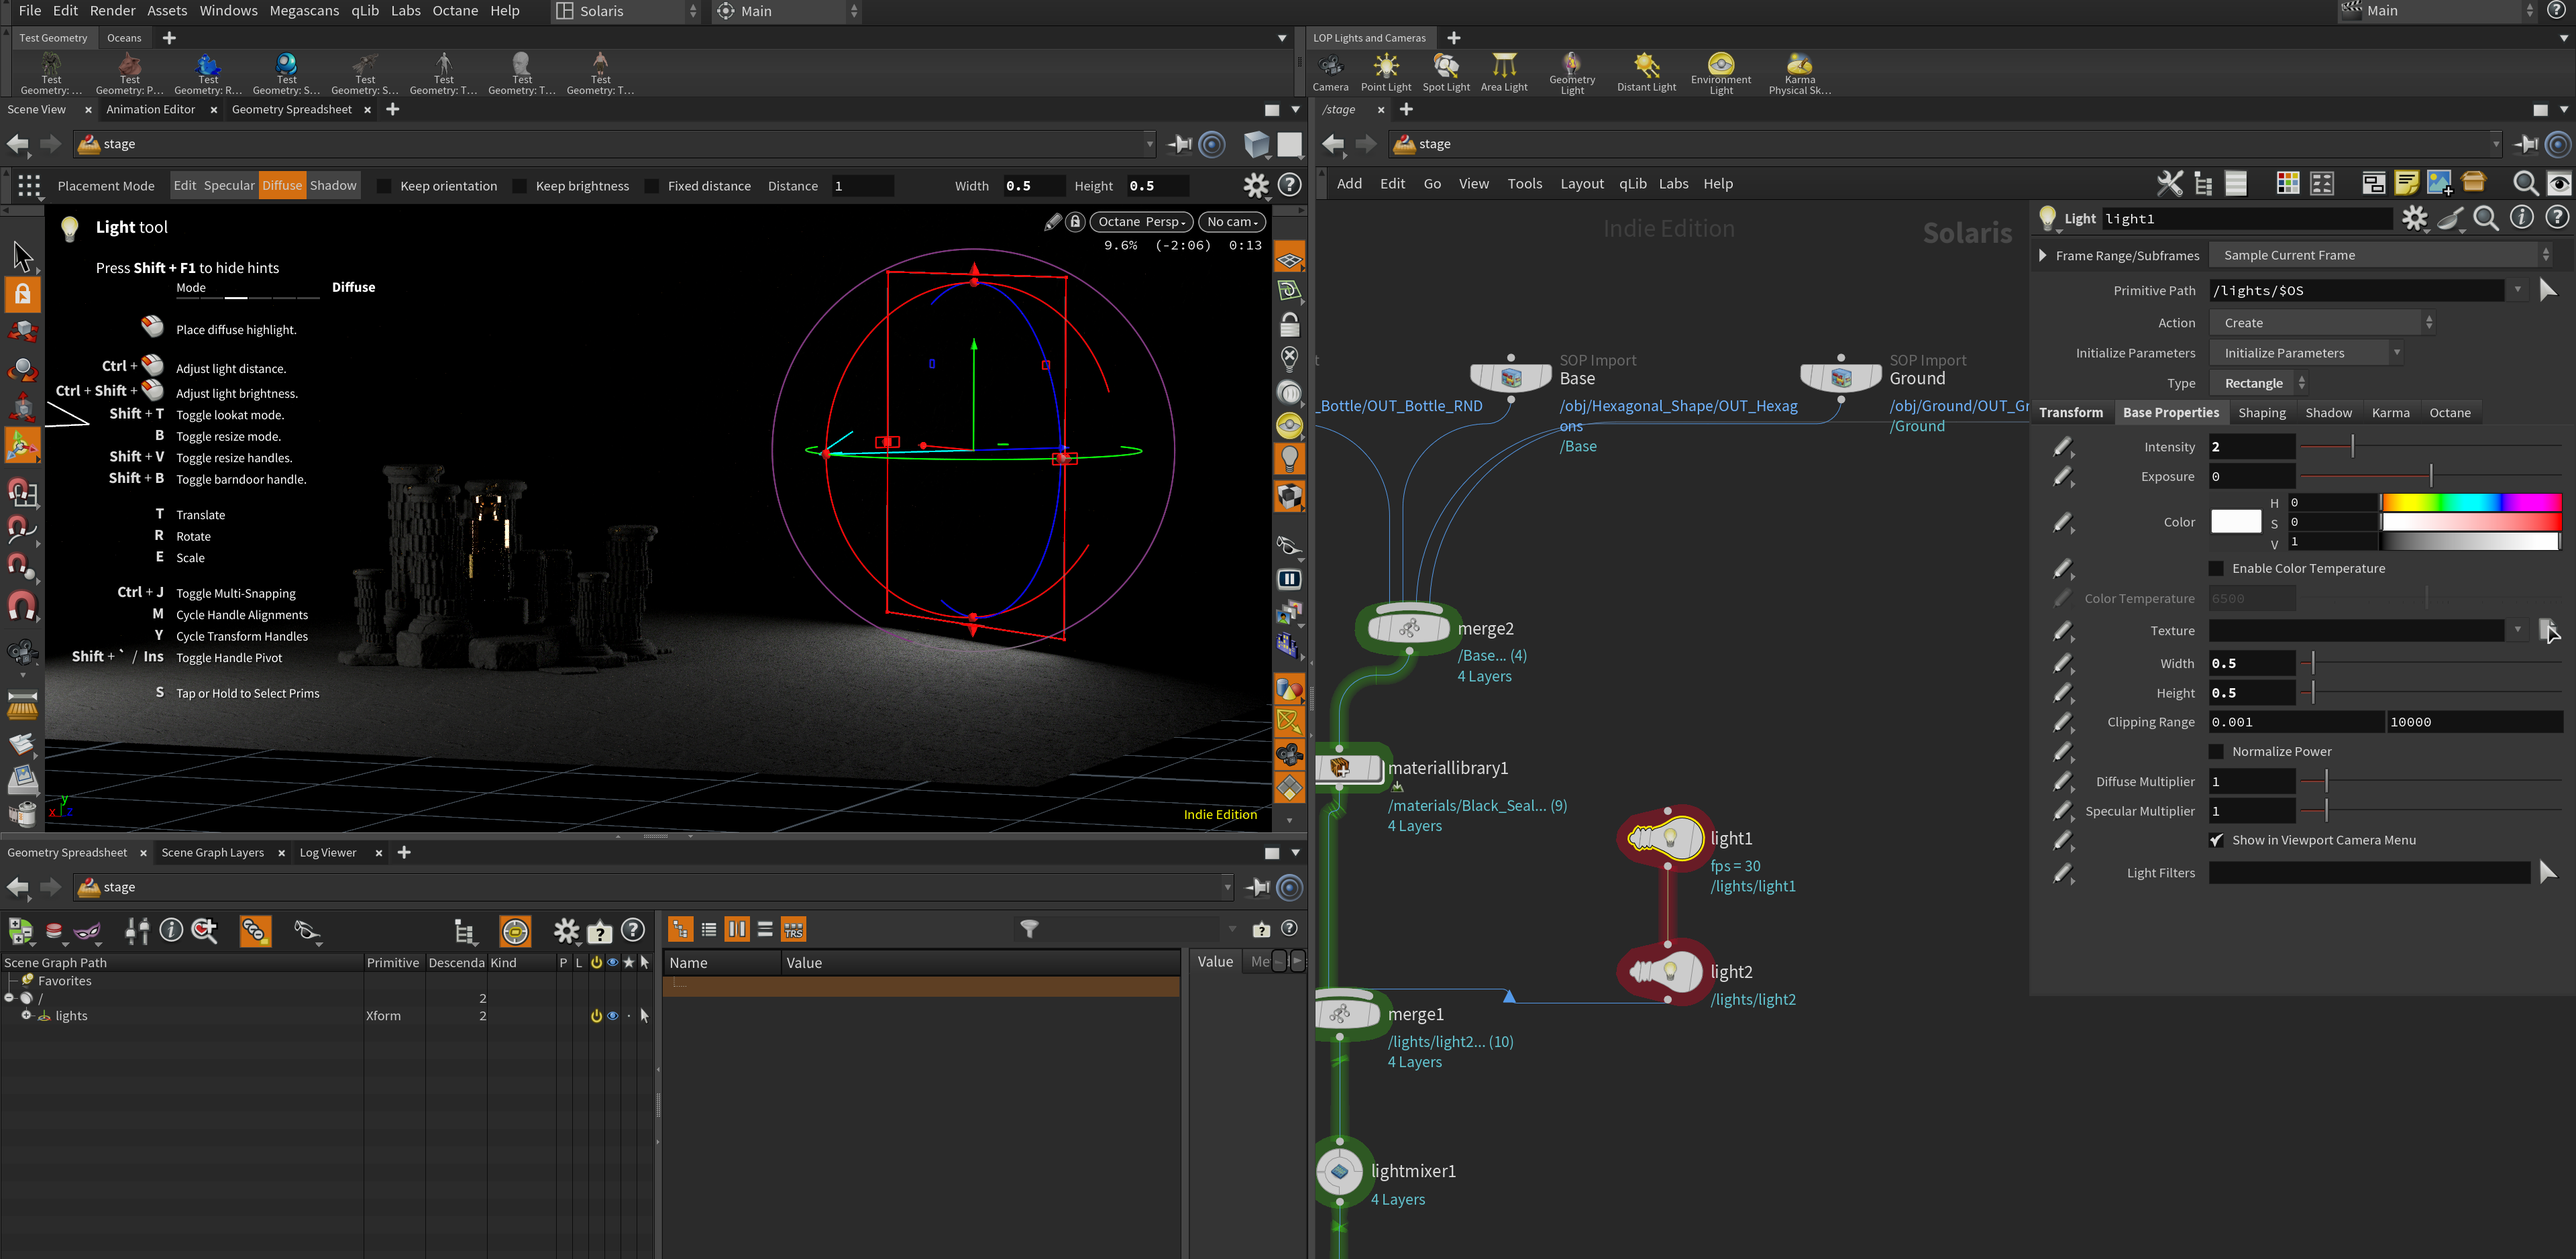Open the Octane Persp viewport menu
This screenshot has height=1259, width=2576.
coord(1142,222)
